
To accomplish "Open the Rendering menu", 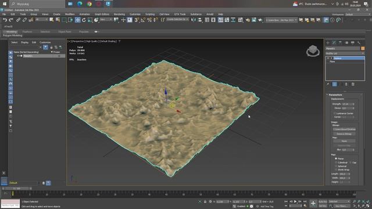I will point(119,14).
